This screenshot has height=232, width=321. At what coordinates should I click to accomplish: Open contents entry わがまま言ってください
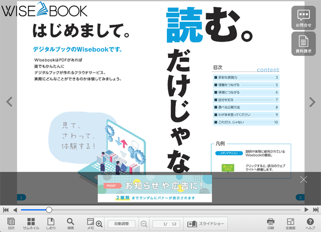coord(246,115)
